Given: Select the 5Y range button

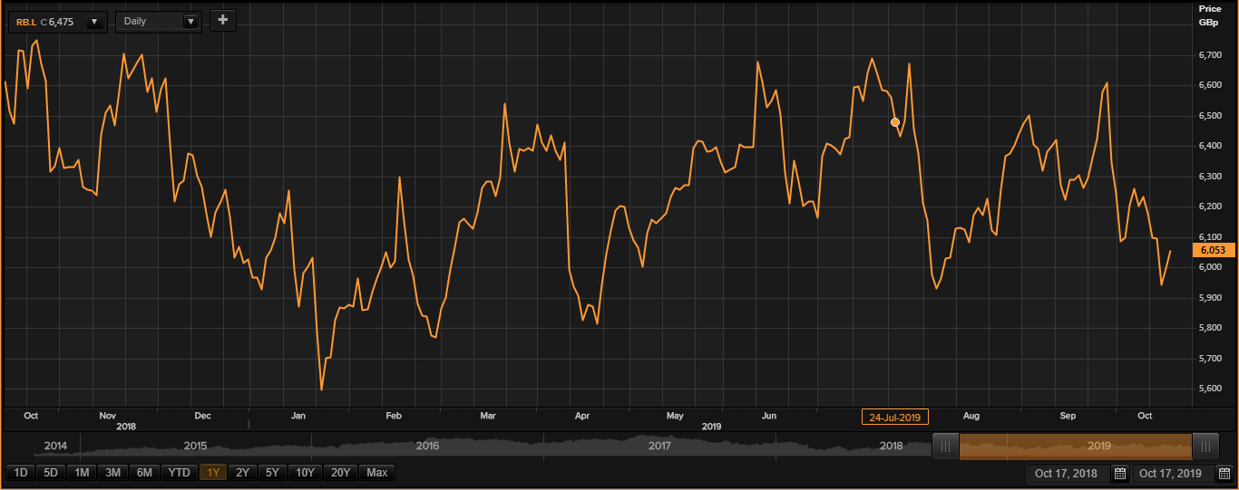Looking at the screenshot, I should [x=271, y=472].
